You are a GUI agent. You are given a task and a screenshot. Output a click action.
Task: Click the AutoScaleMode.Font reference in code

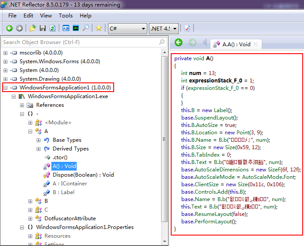269,177
